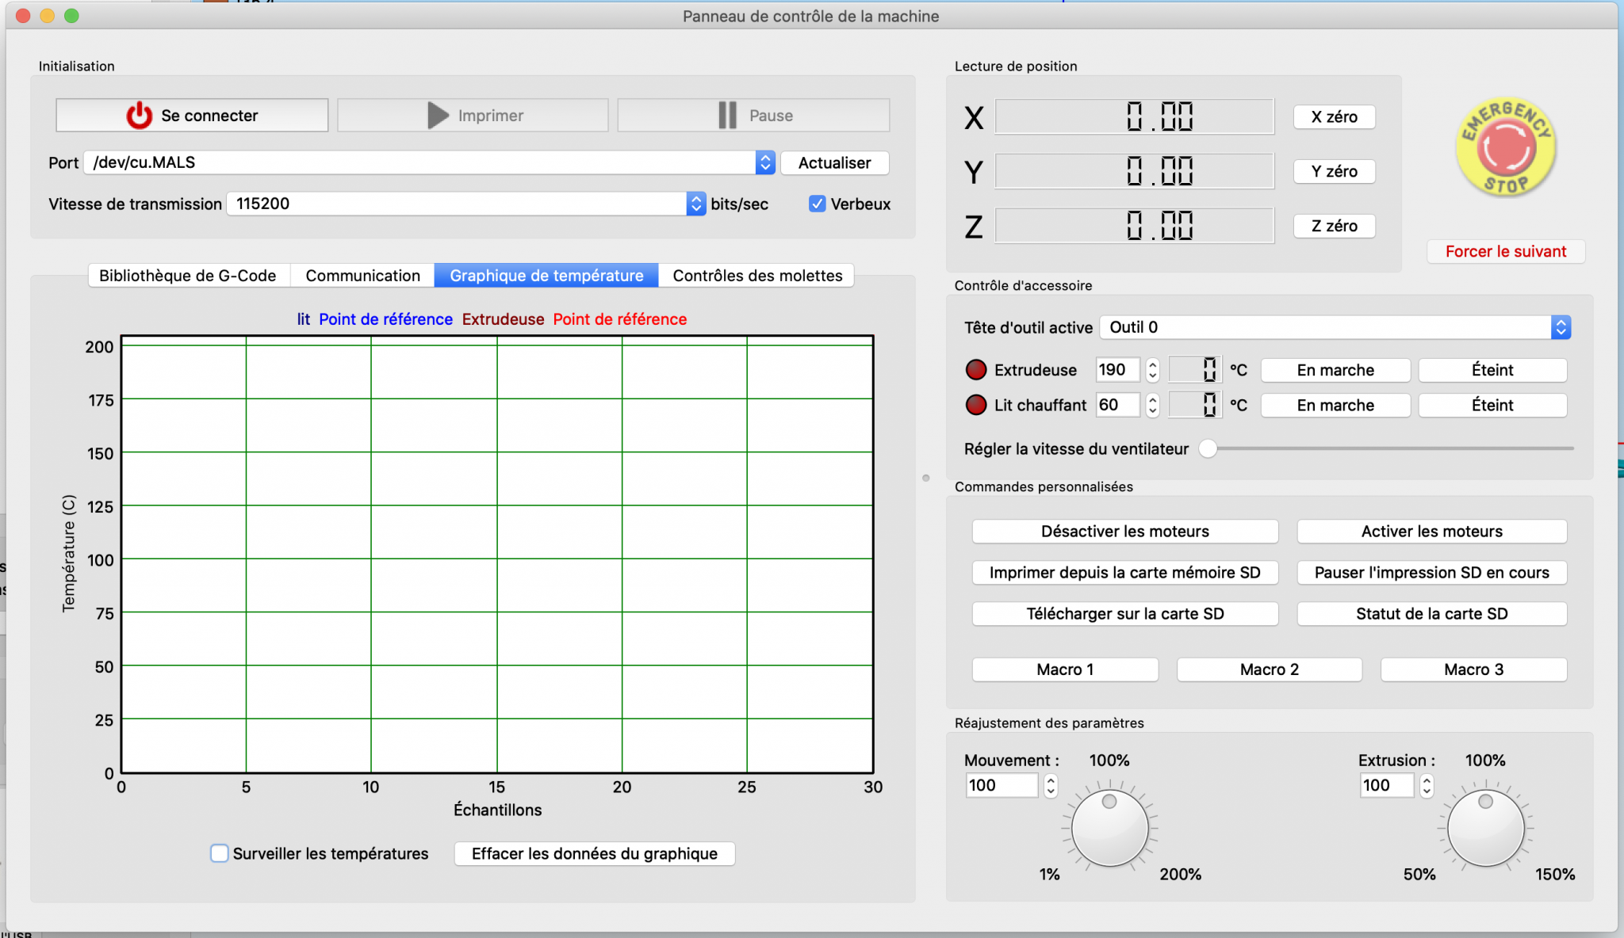1624x938 pixels.
Task: Click the Mouvement rotary knob
Action: (x=1109, y=828)
